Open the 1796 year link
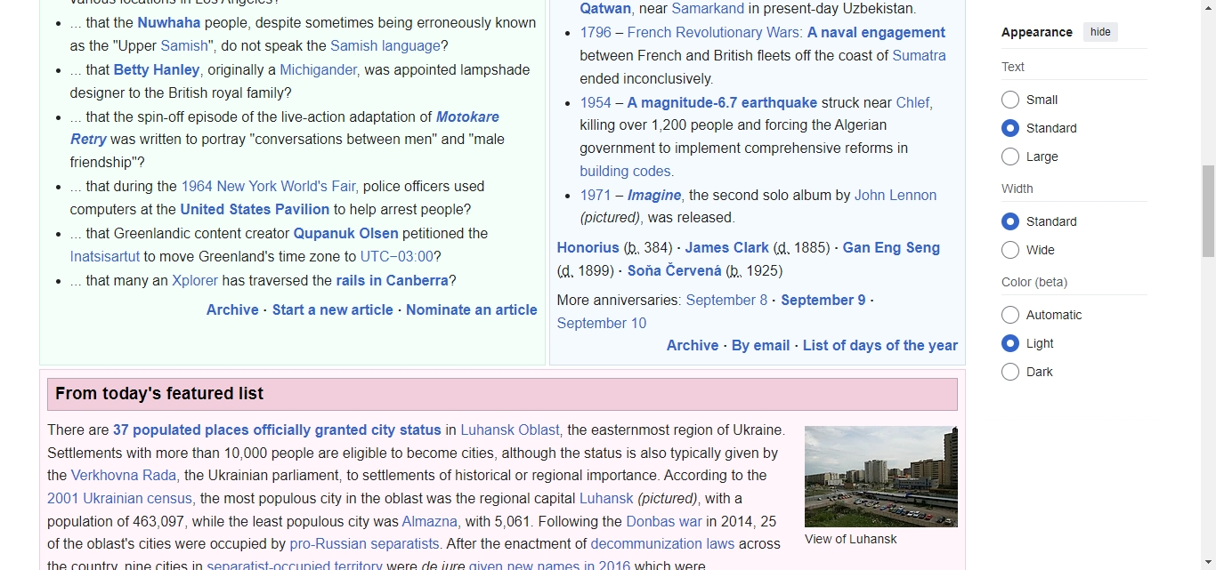 pos(596,32)
